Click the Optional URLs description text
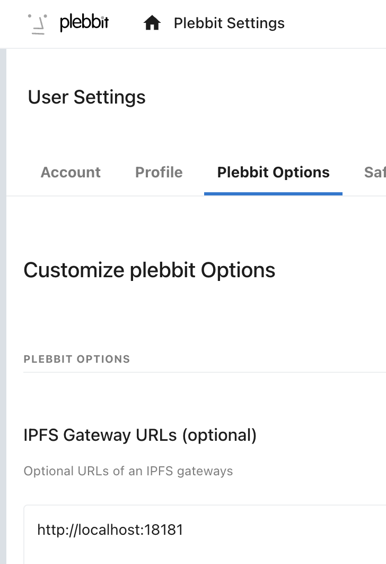The height and width of the screenshot is (564, 386). click(x=128, y=471)
